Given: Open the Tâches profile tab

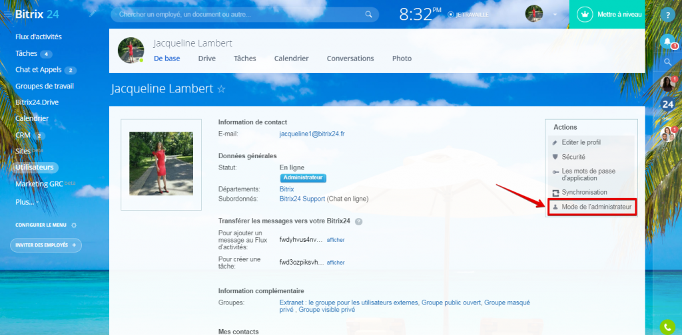Looking at the screenshot, I should pos(245,58).
